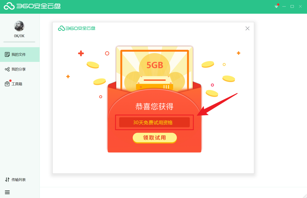Open 我的文件 in the sidebar

pos(20,54)
